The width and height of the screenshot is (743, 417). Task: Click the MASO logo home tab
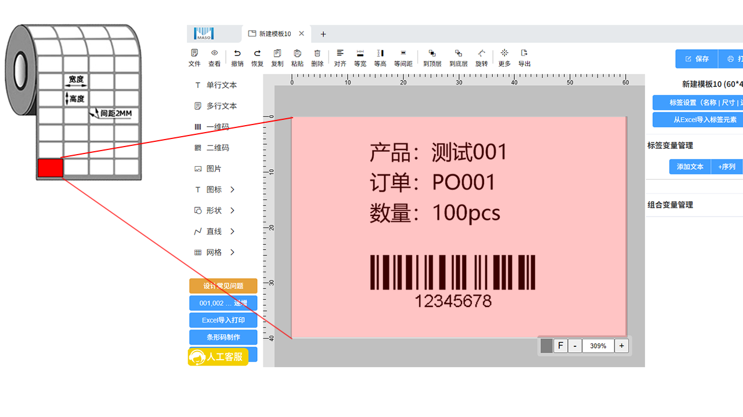click(204, 34)
